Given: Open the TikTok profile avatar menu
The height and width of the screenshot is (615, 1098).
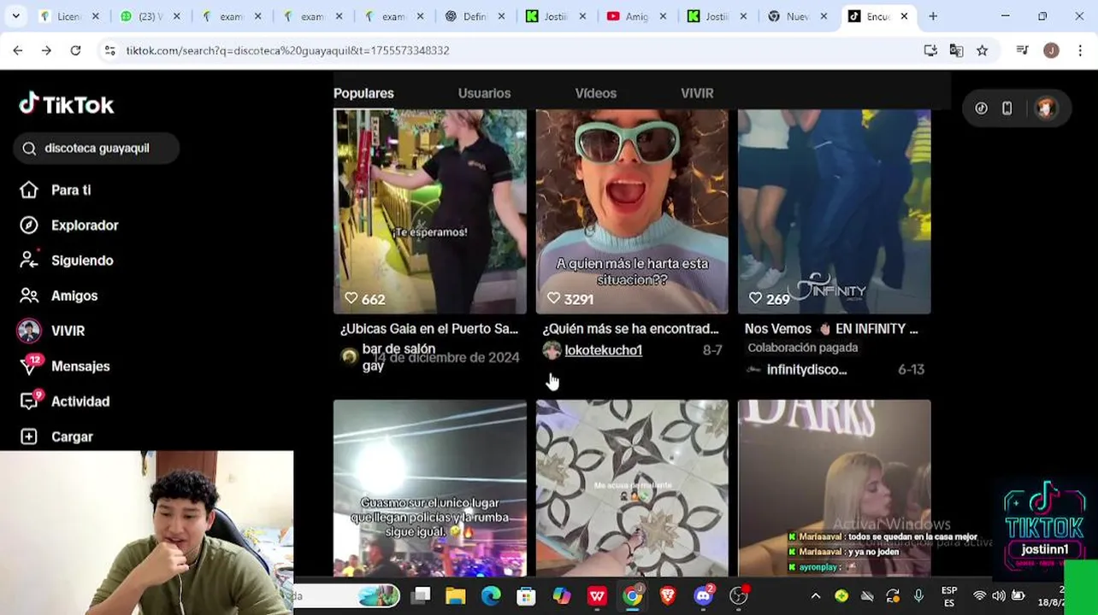Looking at the screenshot, I should [x=1045, y=108].
